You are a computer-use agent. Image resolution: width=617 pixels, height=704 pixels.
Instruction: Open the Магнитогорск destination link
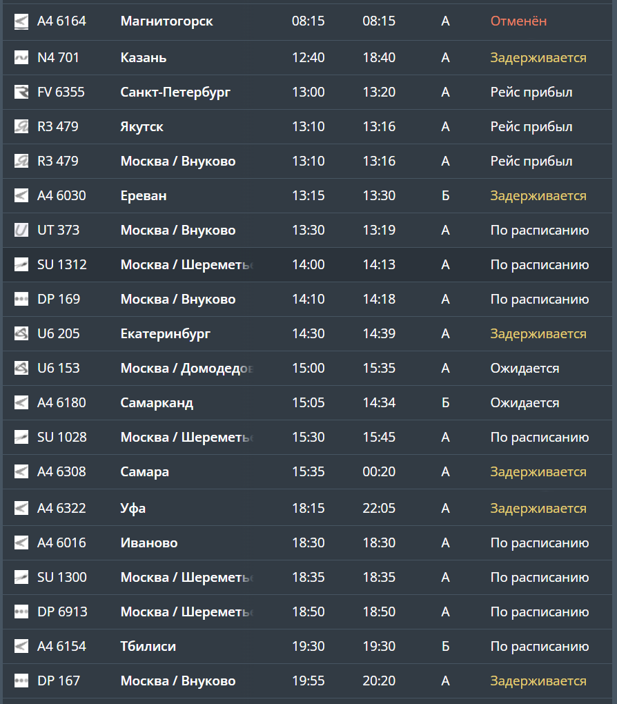tap(166, 21)
